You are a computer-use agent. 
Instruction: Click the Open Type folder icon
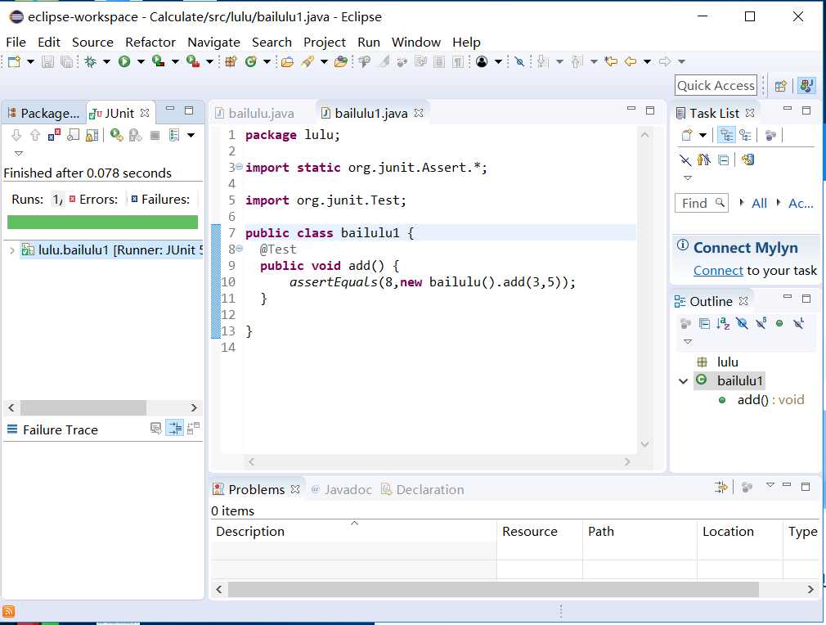point(287,61)
